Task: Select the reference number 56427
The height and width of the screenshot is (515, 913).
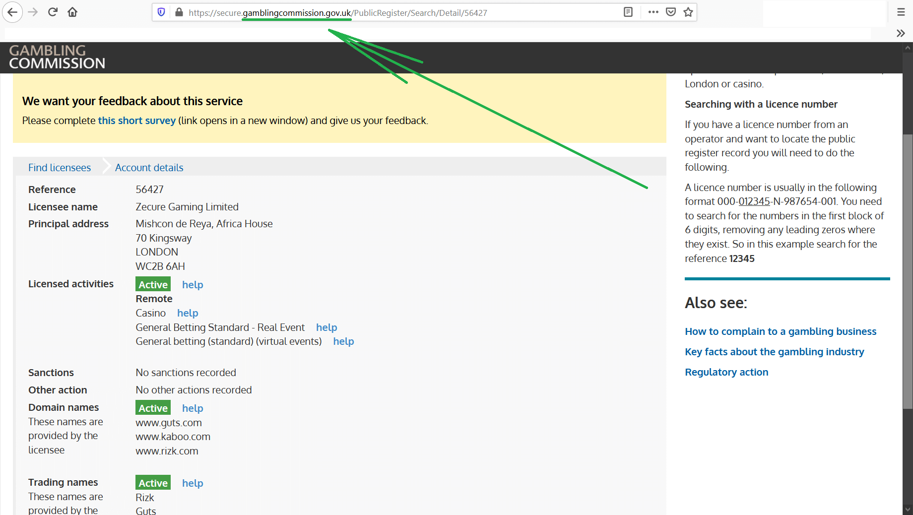Action: click(149, 190)
